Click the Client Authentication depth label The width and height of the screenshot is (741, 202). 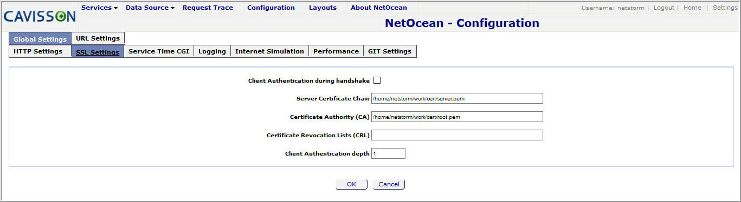coord(327,154)
